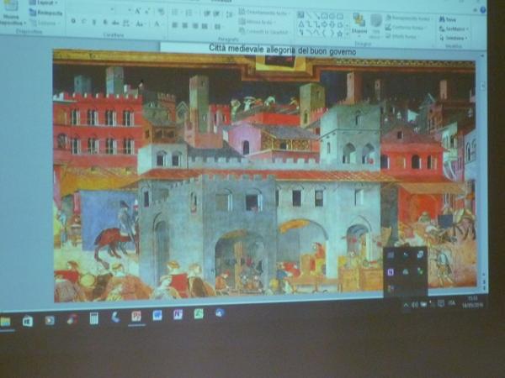Image resolution: width=505 pixels, height=378 pixels.
Task: Toggle bold (G) formatting
Action: coord(73,22)
